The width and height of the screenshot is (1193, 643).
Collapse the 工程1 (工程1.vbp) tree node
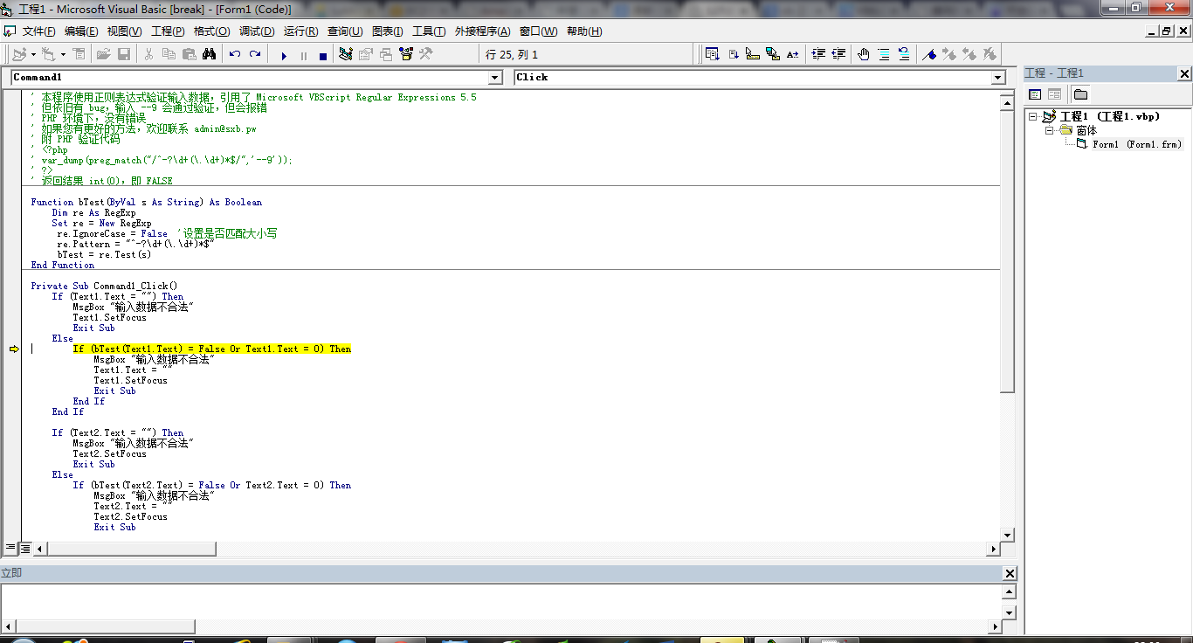tap(1034, 117)
